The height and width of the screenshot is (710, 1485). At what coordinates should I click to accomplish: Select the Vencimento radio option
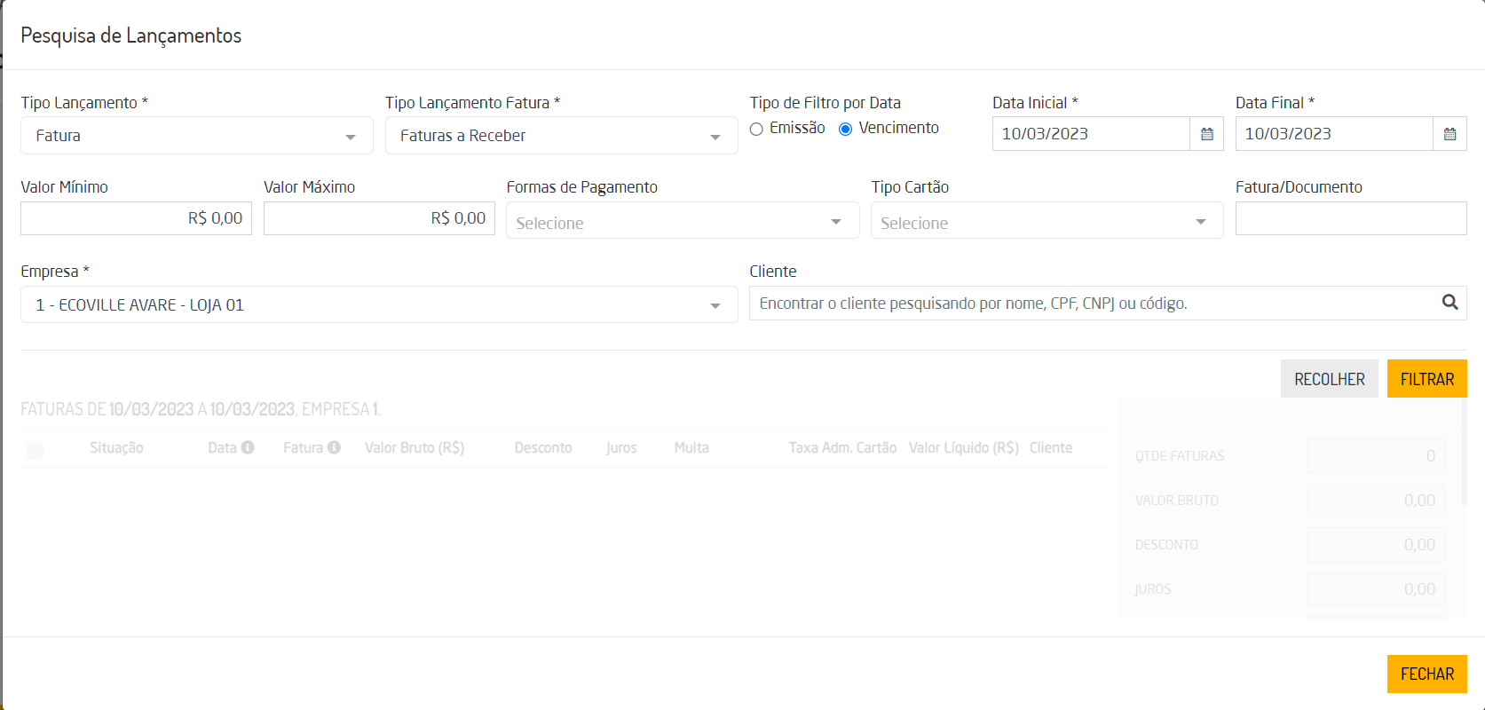846,130
